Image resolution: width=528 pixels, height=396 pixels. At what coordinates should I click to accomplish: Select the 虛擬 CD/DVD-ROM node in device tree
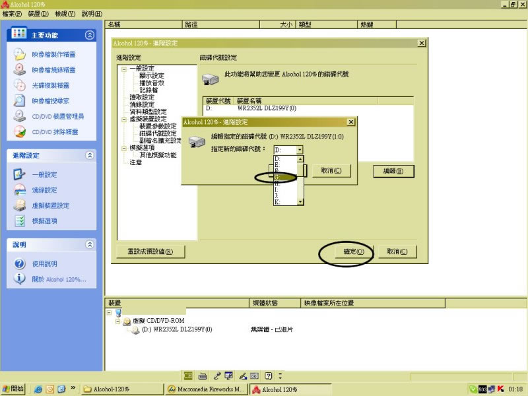click(158, 321)
